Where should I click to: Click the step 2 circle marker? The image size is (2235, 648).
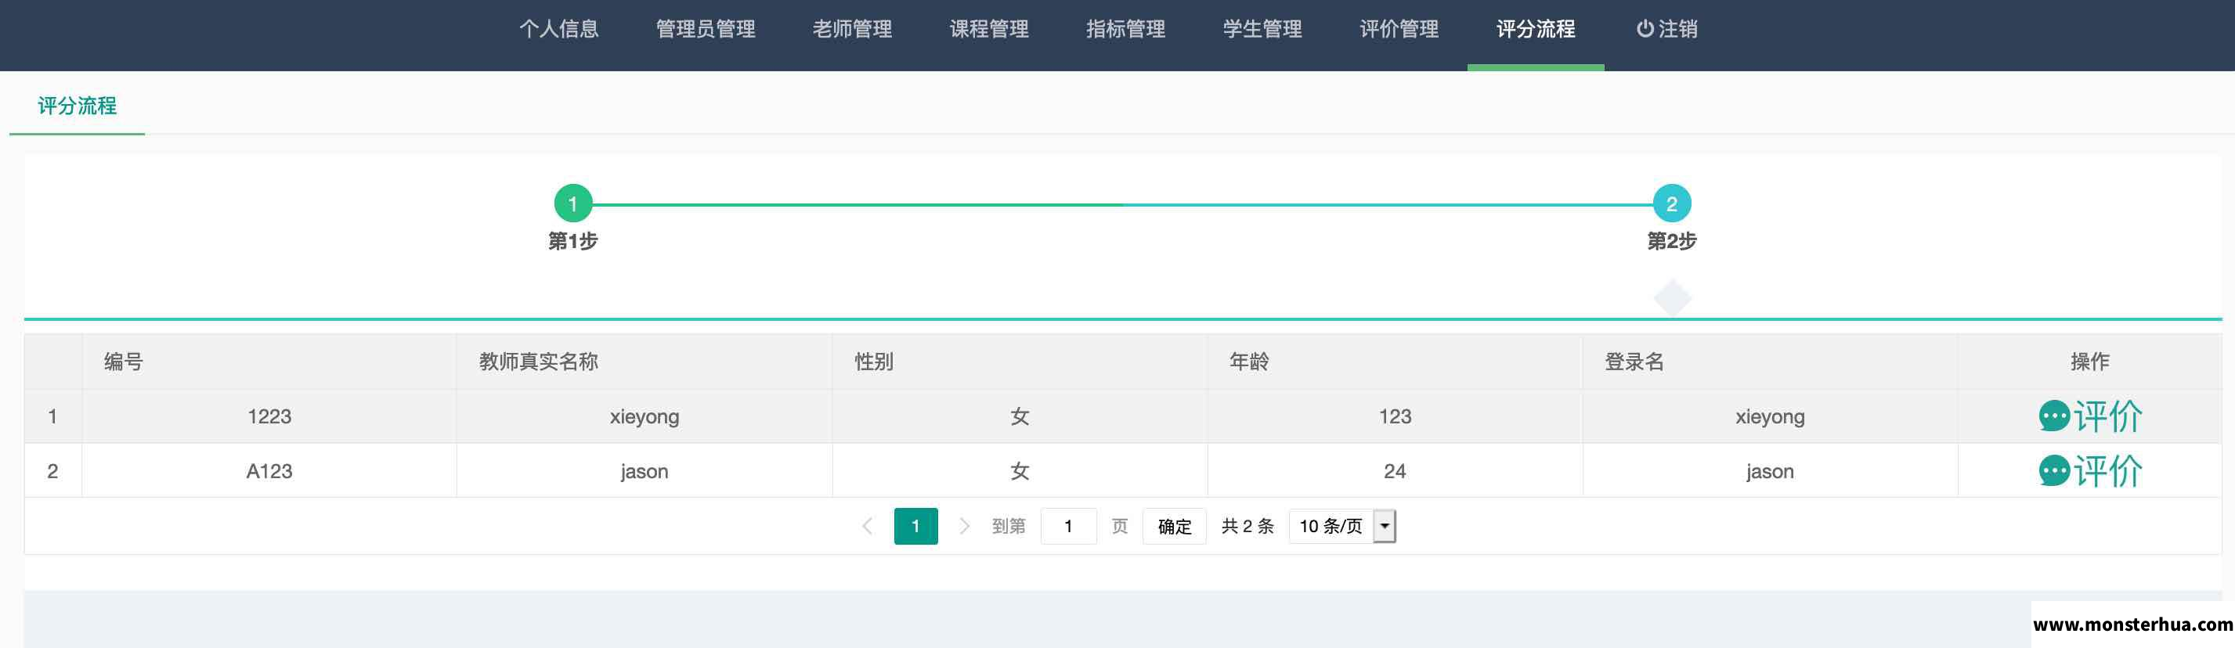pyautogui.click(x=1672, y=203)
